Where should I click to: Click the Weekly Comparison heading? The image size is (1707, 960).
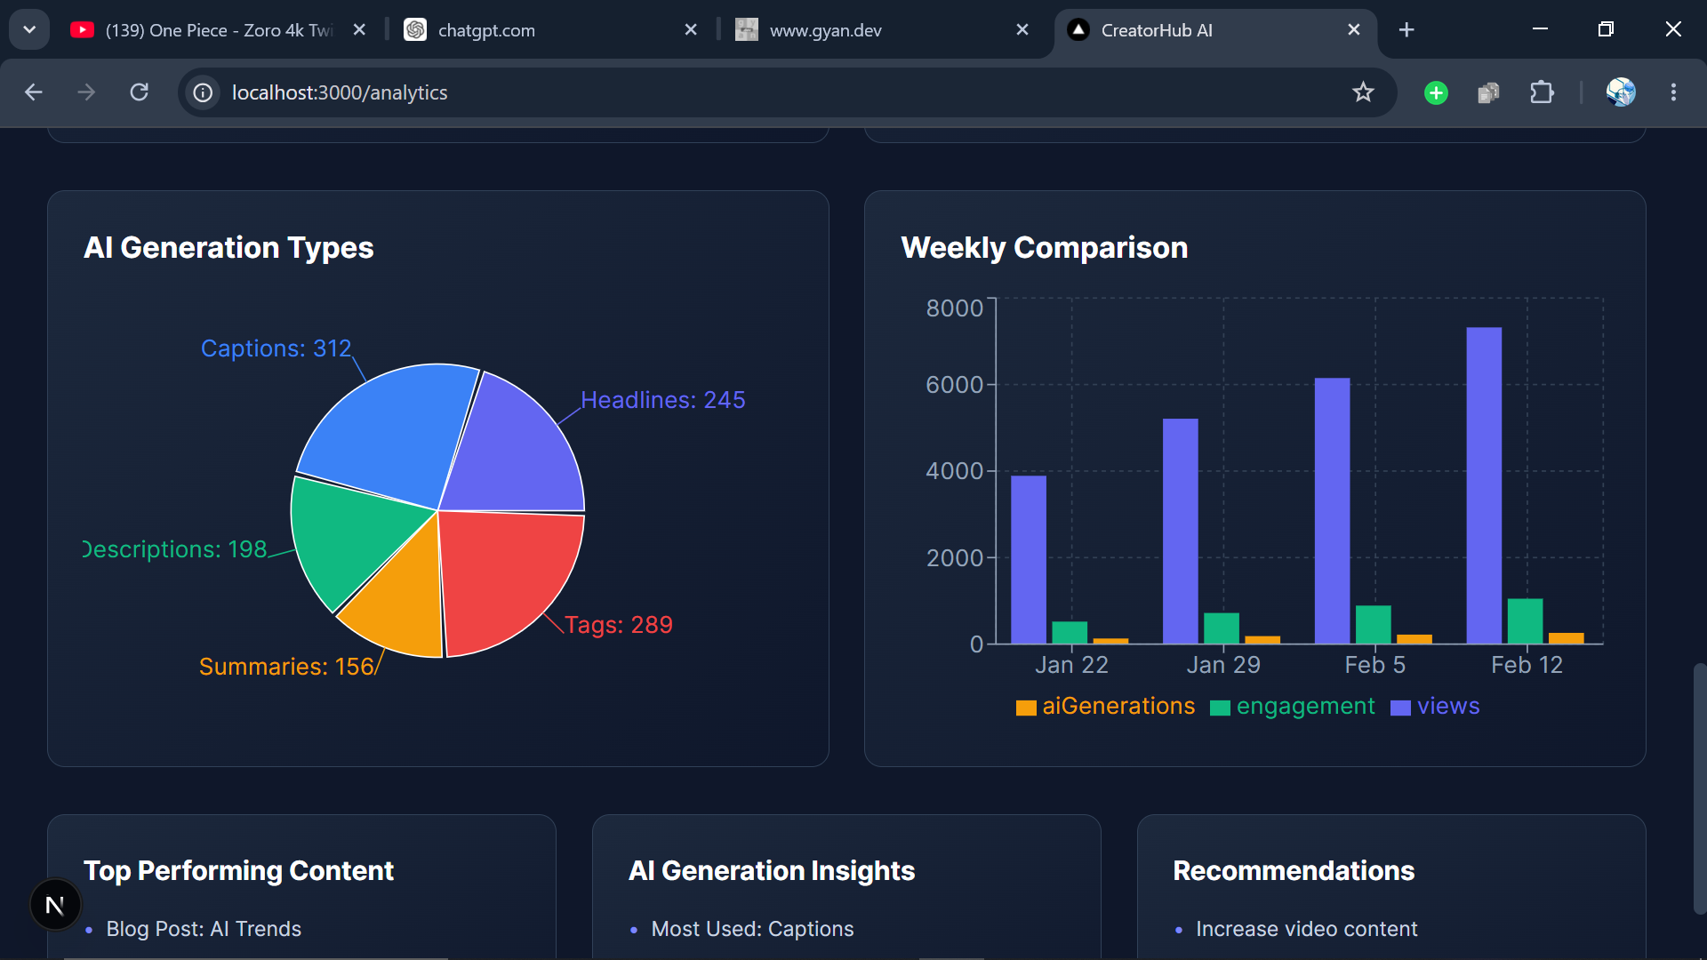(x=1044, y=248)
